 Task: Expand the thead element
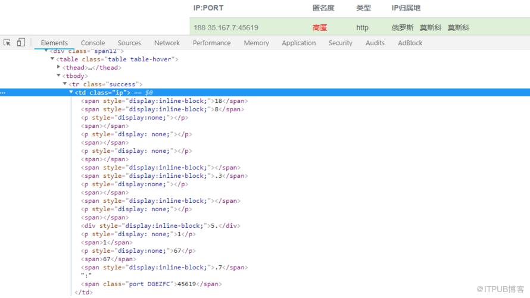click(x=59, y=67)
